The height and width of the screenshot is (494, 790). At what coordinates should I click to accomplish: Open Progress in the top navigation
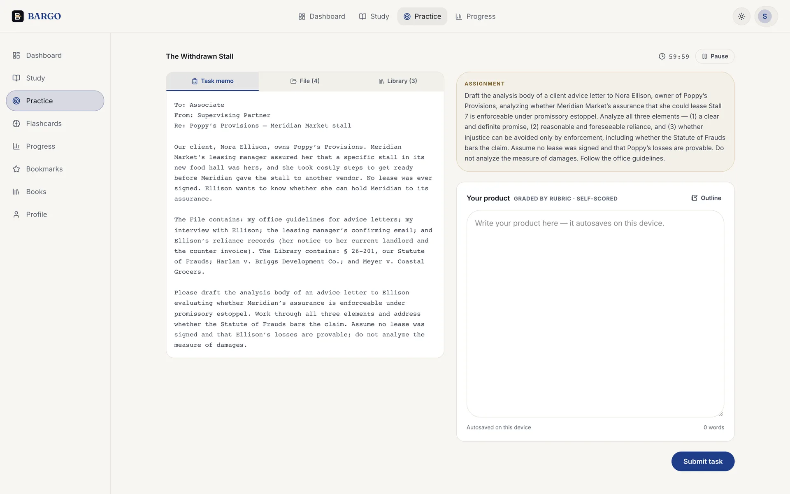tap(475, 16)
